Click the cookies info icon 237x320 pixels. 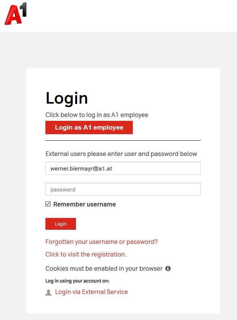tap(168, 268)
